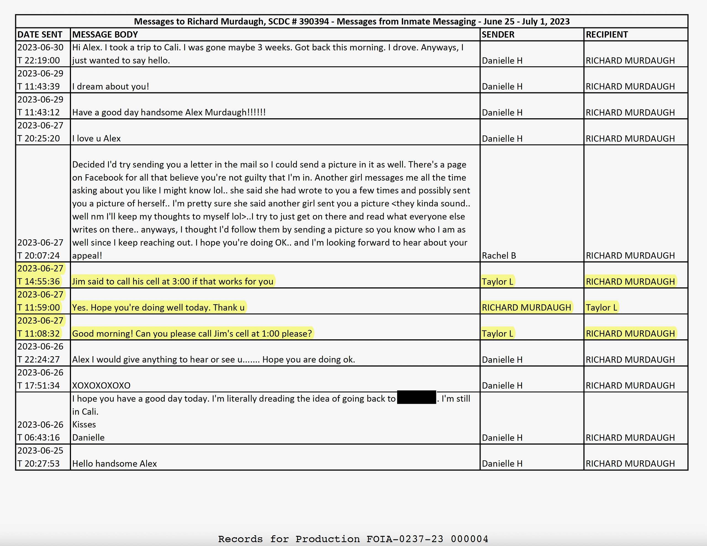Click the MESSAGE BODY column header
Screen dimensions: 707x546
pos(105,34)
